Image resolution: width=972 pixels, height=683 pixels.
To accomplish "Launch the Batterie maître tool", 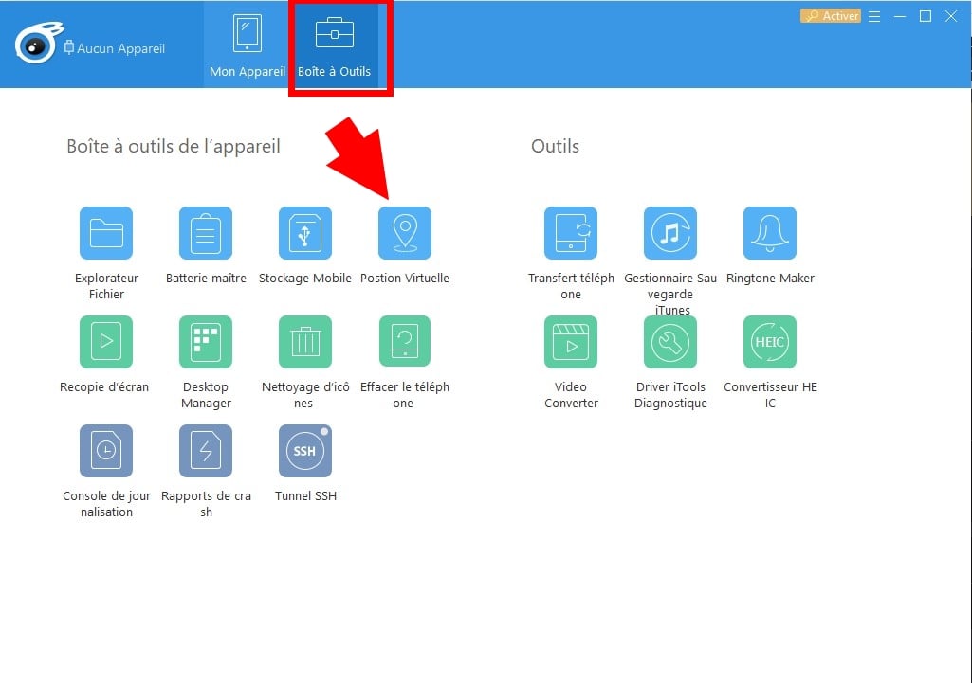I will coord(206,233).
